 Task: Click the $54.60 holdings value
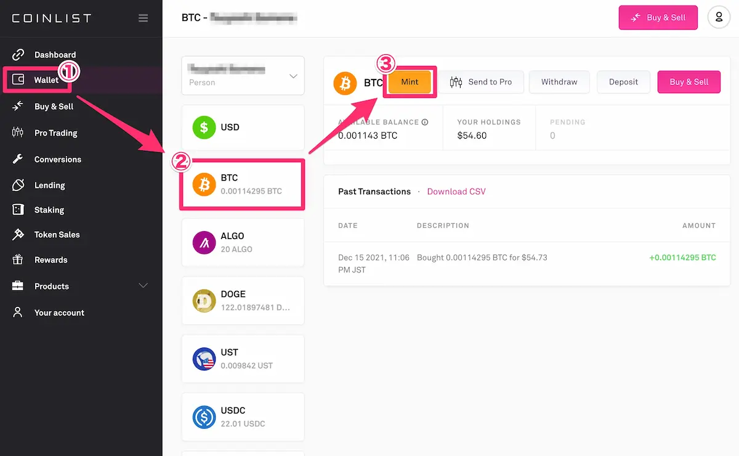(472, 136)
